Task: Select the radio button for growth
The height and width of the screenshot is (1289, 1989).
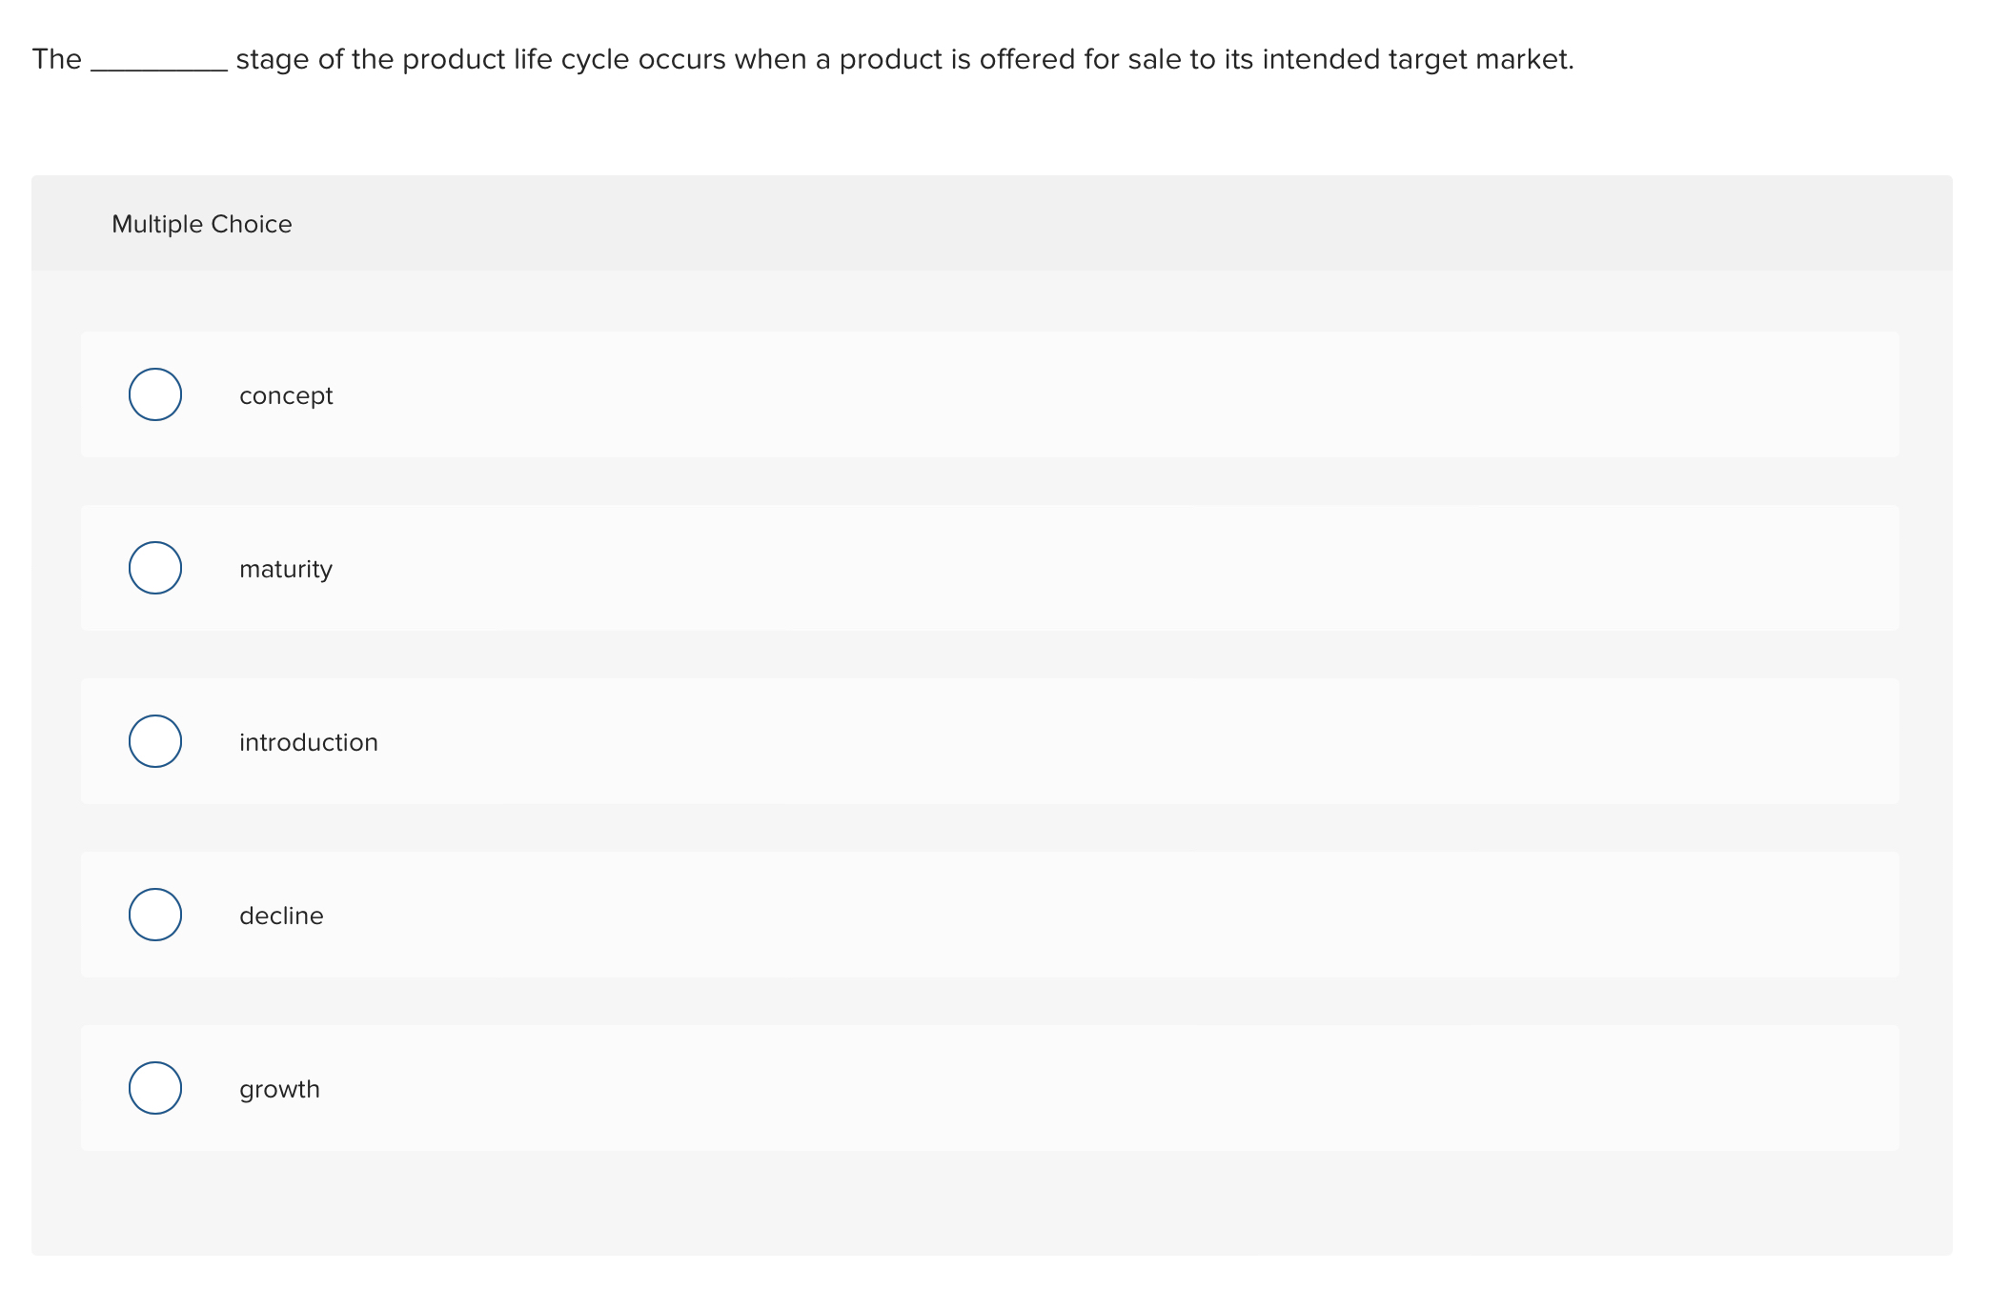Action: [x=154, y=1088]
